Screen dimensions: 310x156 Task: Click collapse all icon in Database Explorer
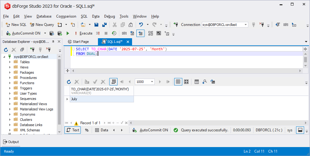(x=22, y=50)
